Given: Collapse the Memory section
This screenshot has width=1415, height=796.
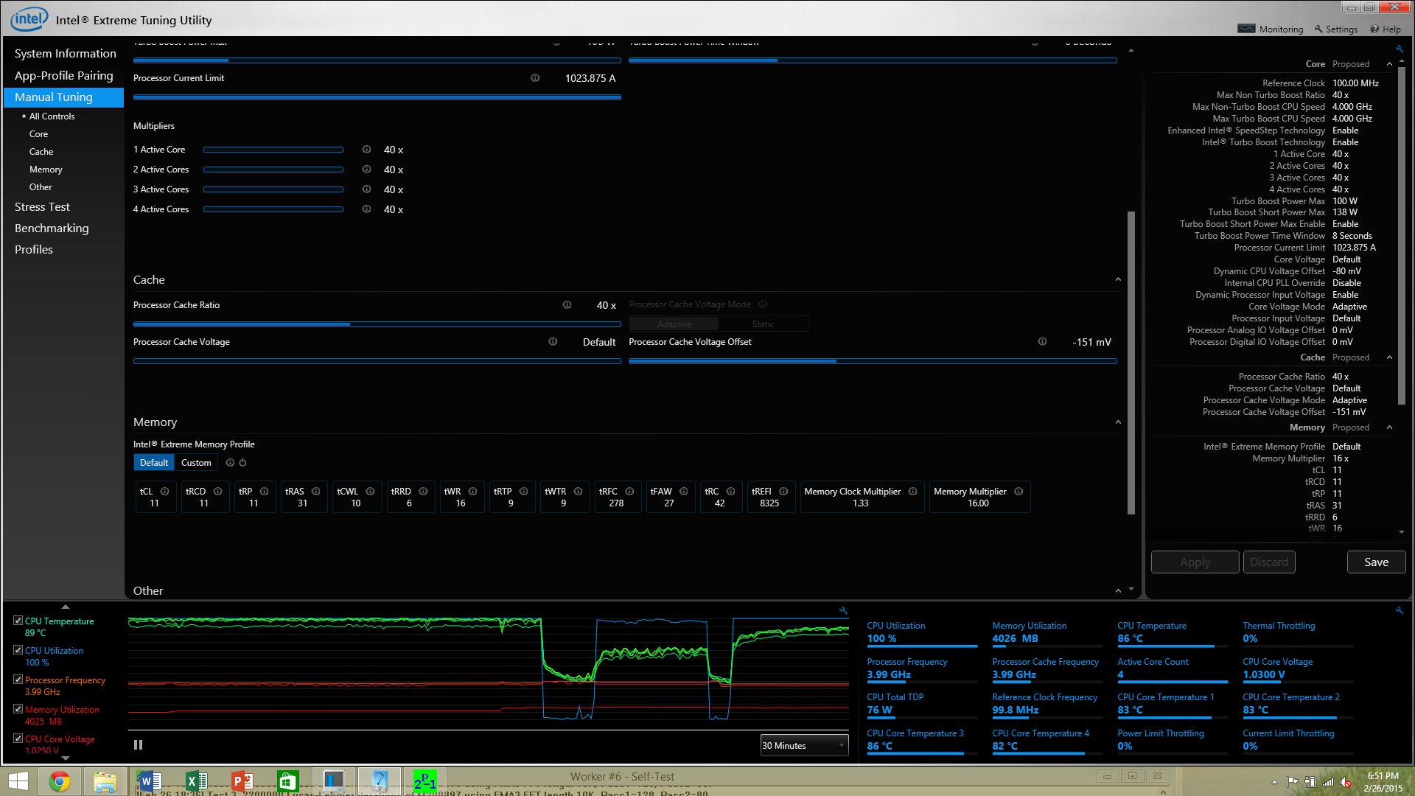Looking at the screenshot, I should point(1118,422).
